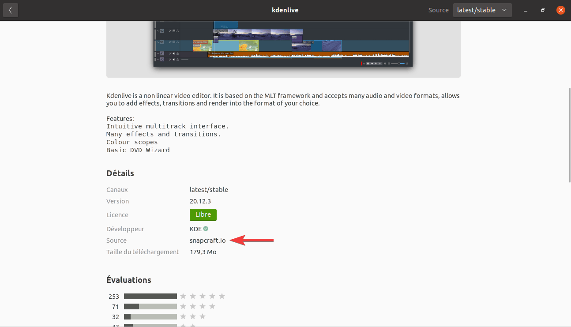Click the green Libre licence button

(203, 215)
